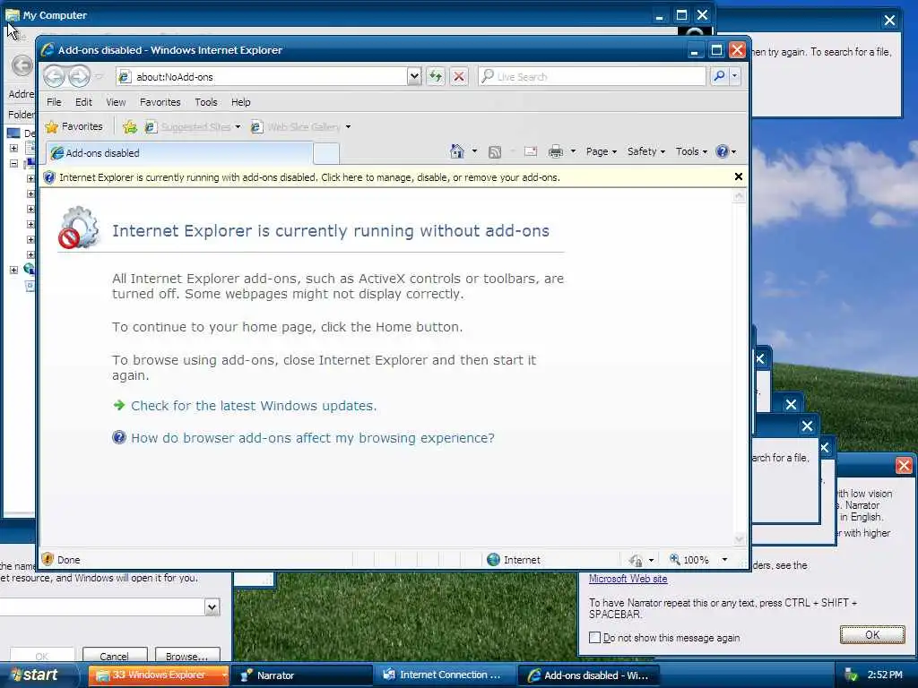The height and width of the screenshot is (688, 918).
Task: Click Browse... in the Run dialog
Action: 187,656
